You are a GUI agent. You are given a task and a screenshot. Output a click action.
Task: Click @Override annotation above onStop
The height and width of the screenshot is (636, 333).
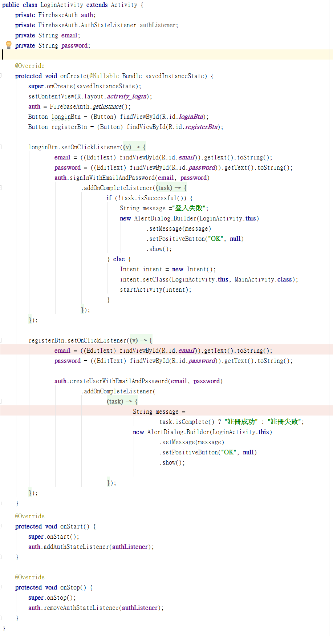(x=30, y=578)
